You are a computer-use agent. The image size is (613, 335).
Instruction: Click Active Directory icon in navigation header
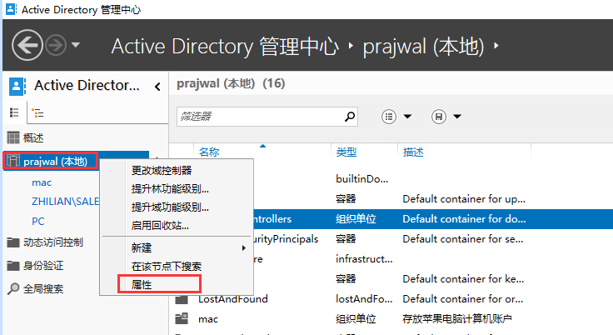click(17, 86)
